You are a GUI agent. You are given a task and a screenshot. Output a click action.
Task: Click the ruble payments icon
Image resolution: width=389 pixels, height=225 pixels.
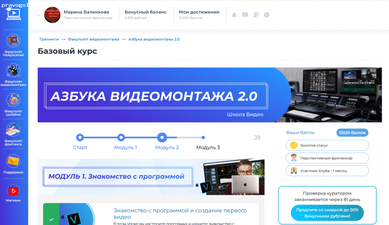[x=256, y=14]
